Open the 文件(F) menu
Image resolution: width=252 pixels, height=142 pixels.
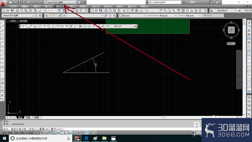pos(14,7)
